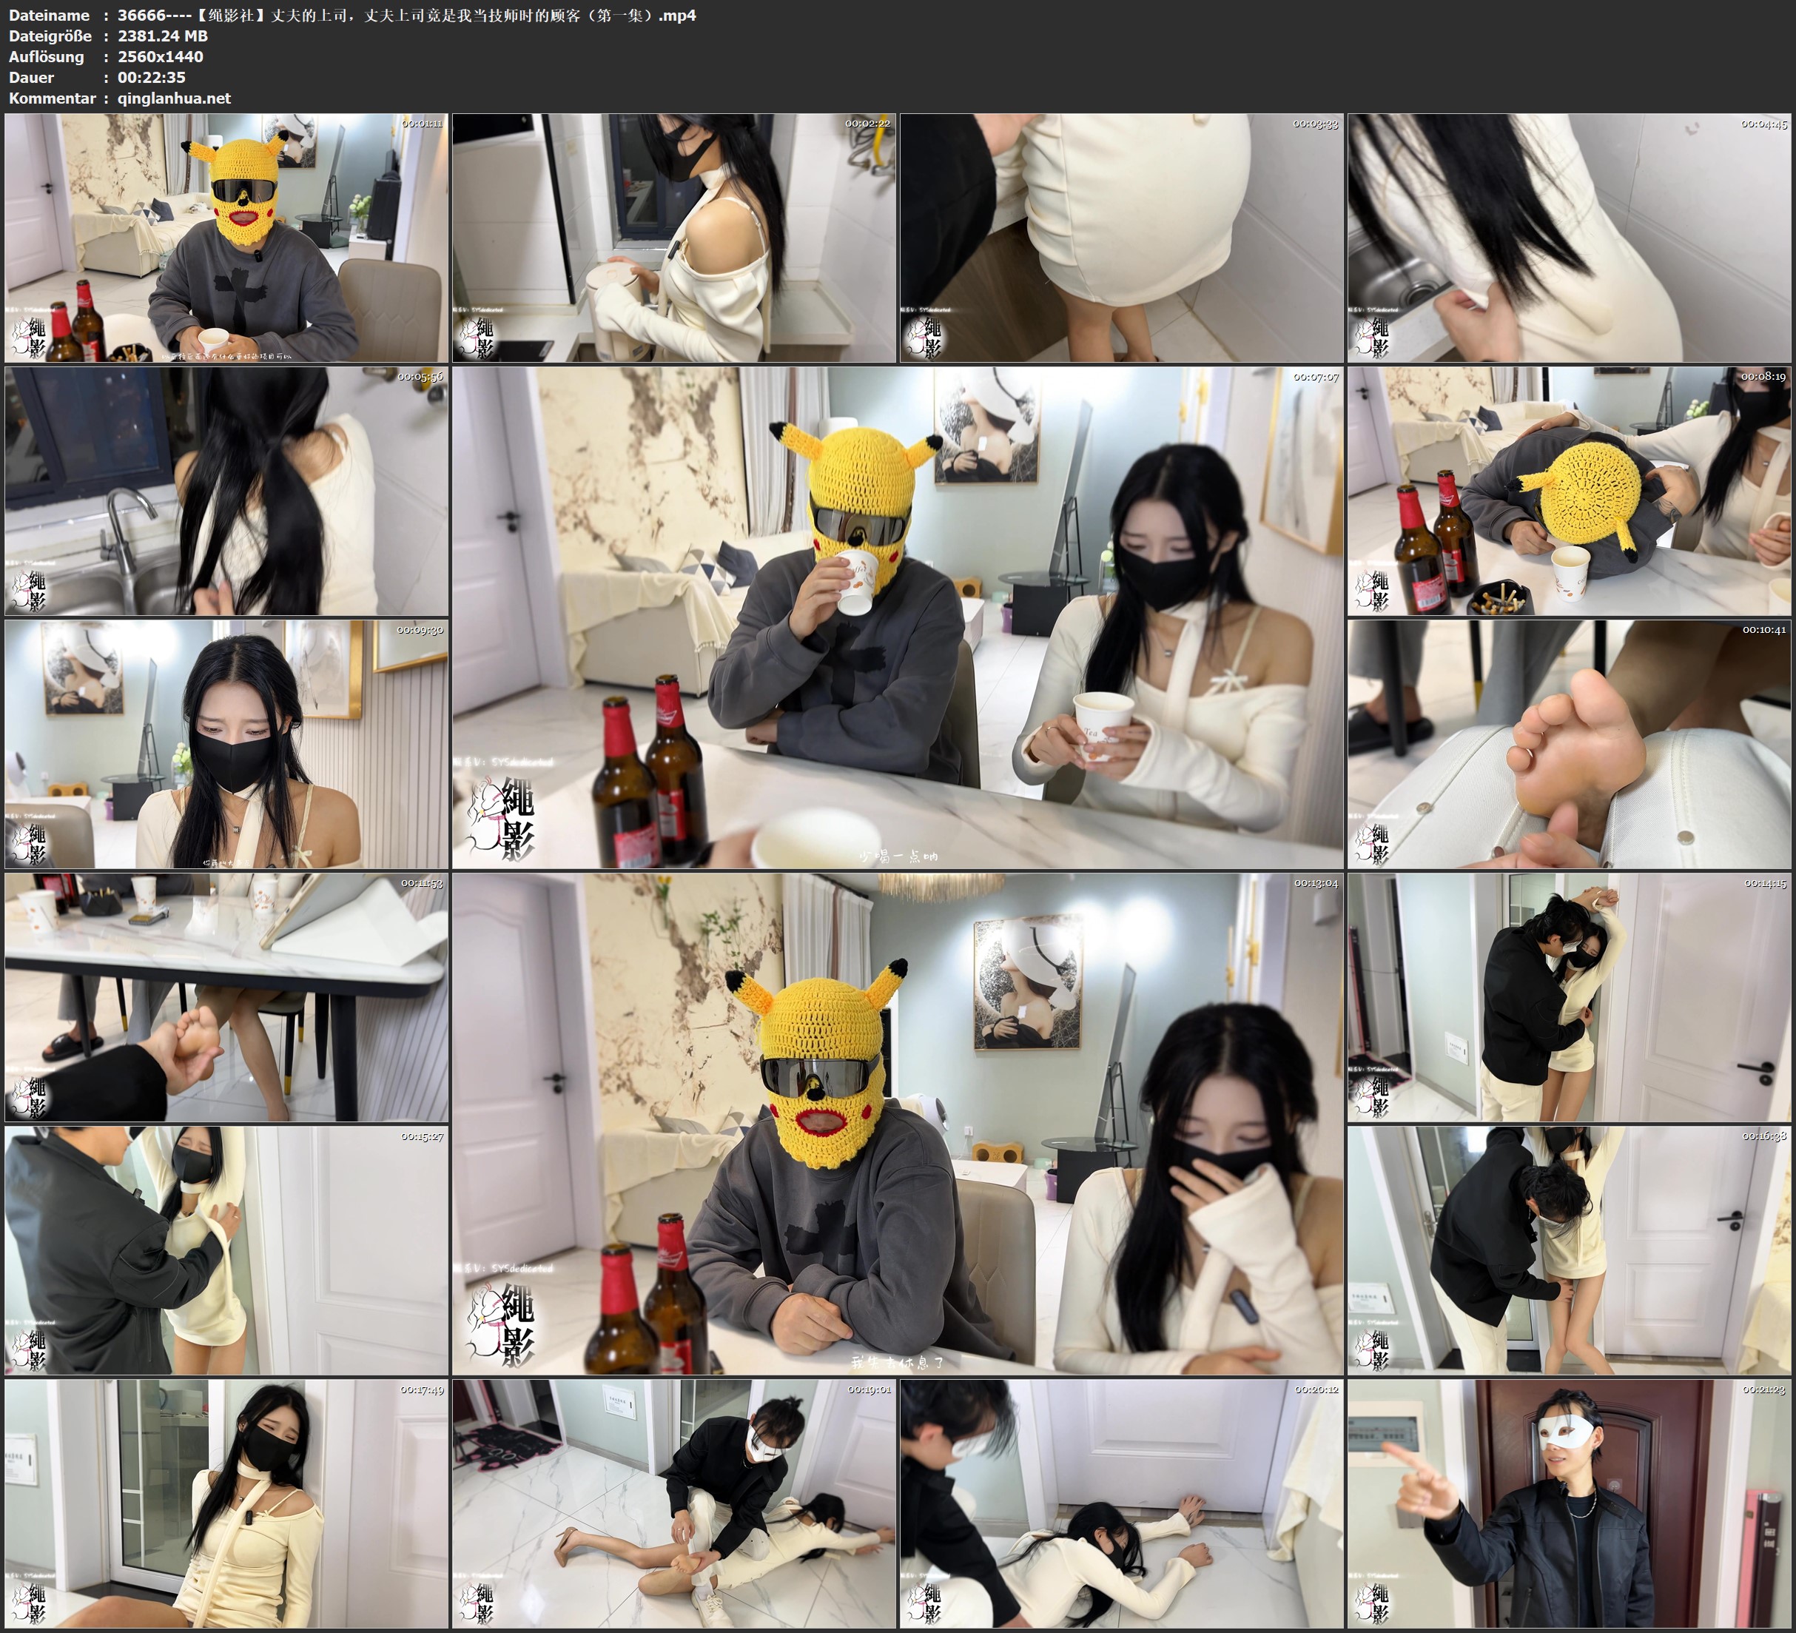
Task: Click the 00:11:53 table scene thumbnail
Action: coord(226,996)
